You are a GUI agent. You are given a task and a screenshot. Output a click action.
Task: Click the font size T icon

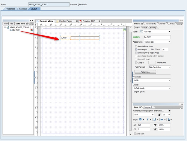[x=159, y=115]
